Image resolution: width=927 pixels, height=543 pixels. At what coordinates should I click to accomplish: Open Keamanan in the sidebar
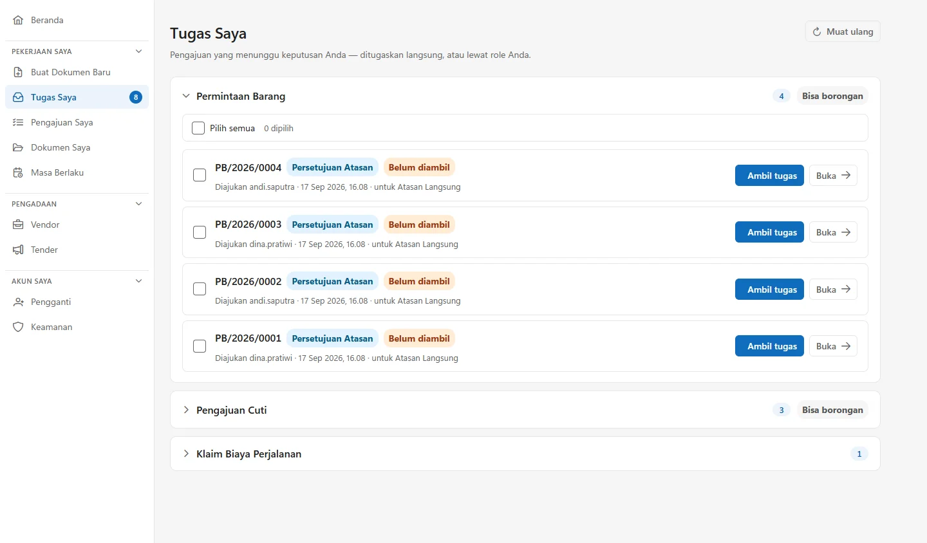point(77,327)
